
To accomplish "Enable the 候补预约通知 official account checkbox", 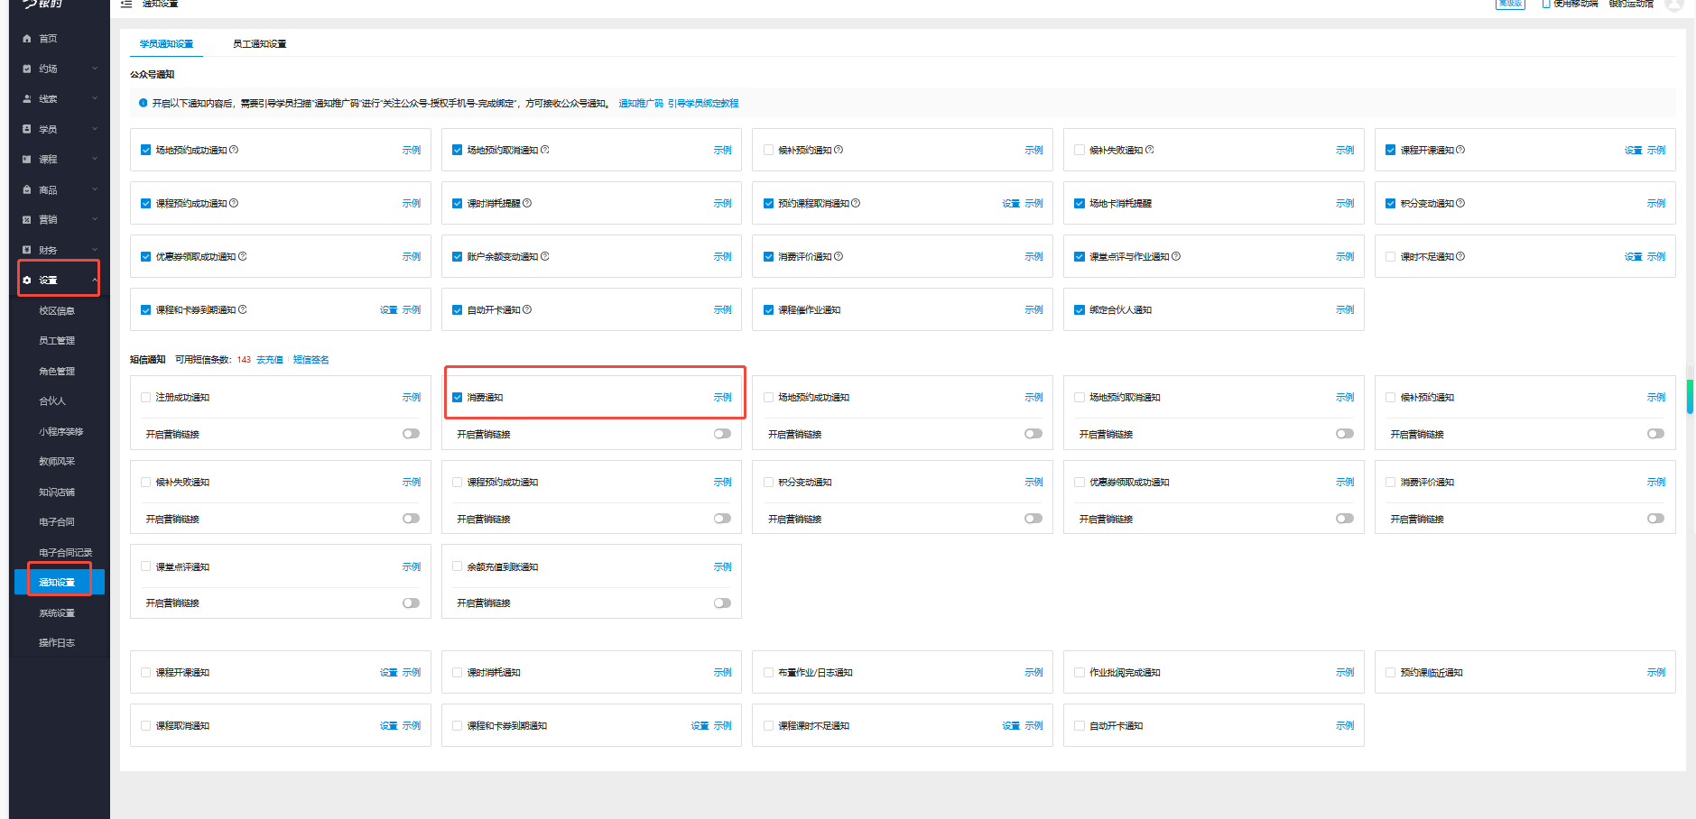I will click(x=769, y=151).
